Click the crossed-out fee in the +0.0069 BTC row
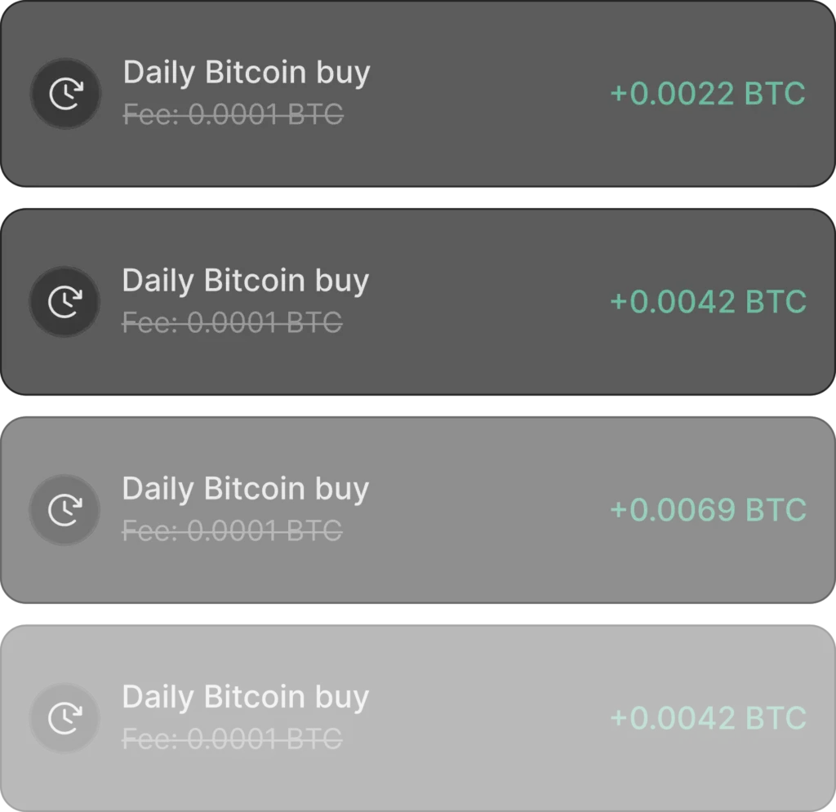This screenshot has height=812, width=836. [x=232, y=532]
